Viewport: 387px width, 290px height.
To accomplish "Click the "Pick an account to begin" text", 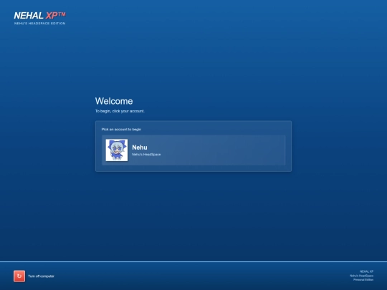I will [x=121, y=129].
